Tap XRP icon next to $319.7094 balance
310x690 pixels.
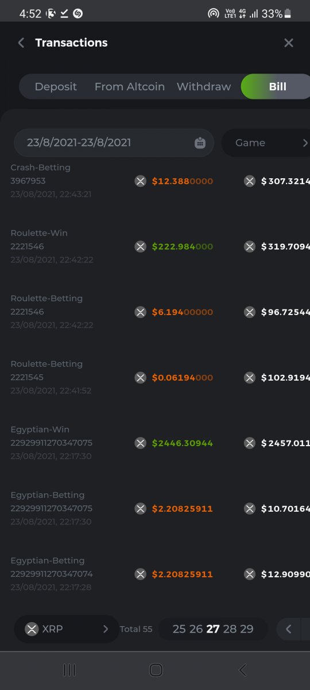pos(250,247)
